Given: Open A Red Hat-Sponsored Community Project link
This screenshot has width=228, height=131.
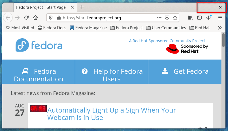Looking at the screenshot, I should pos(167,41).
